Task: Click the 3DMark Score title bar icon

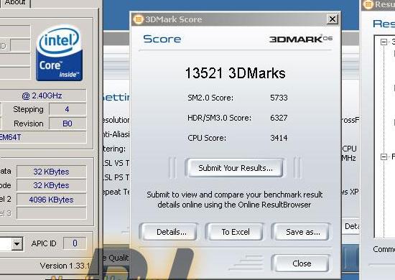Action: [139, 19]
